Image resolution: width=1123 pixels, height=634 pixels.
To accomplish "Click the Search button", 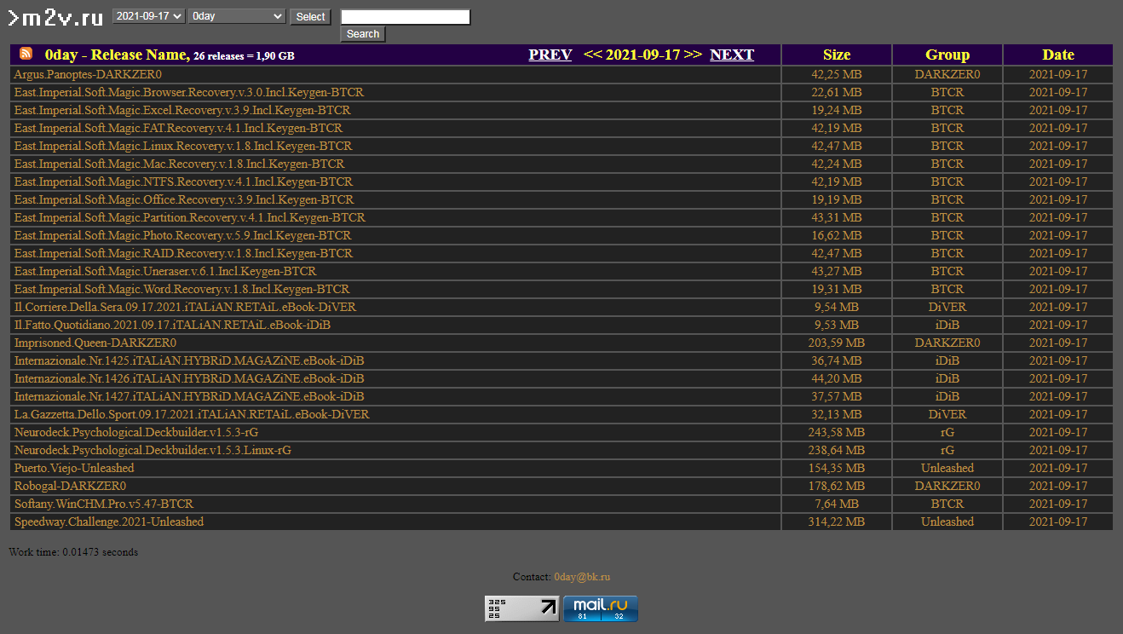I will [x=363, y=34].
